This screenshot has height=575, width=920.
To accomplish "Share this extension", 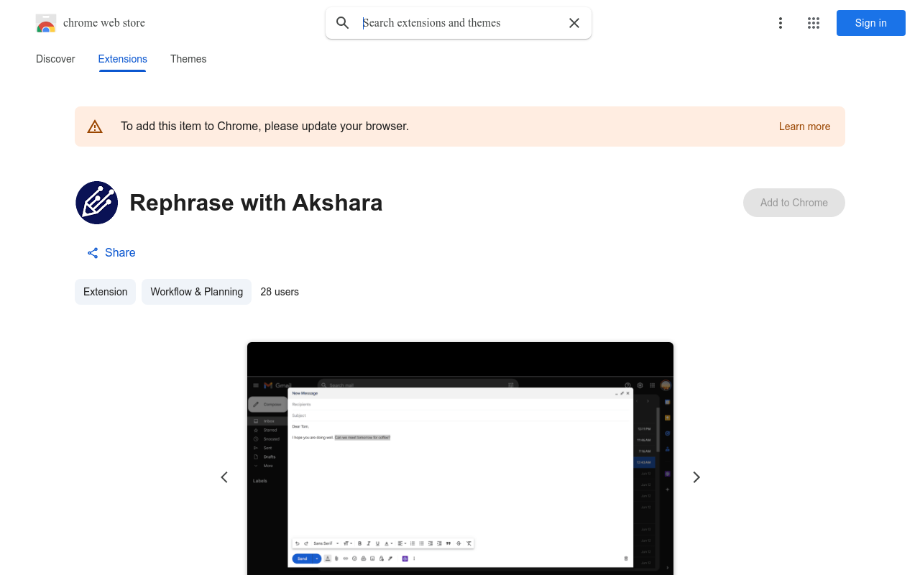I will (x=111, y=253).
